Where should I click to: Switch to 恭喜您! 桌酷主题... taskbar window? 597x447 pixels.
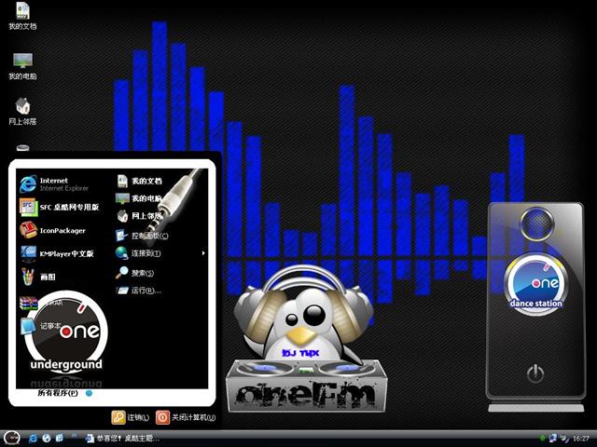point(122,439)
